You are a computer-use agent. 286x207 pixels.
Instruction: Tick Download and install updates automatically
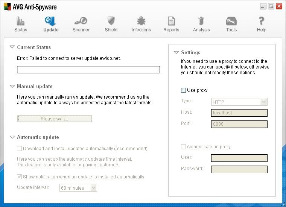click(x=19, y=148)
